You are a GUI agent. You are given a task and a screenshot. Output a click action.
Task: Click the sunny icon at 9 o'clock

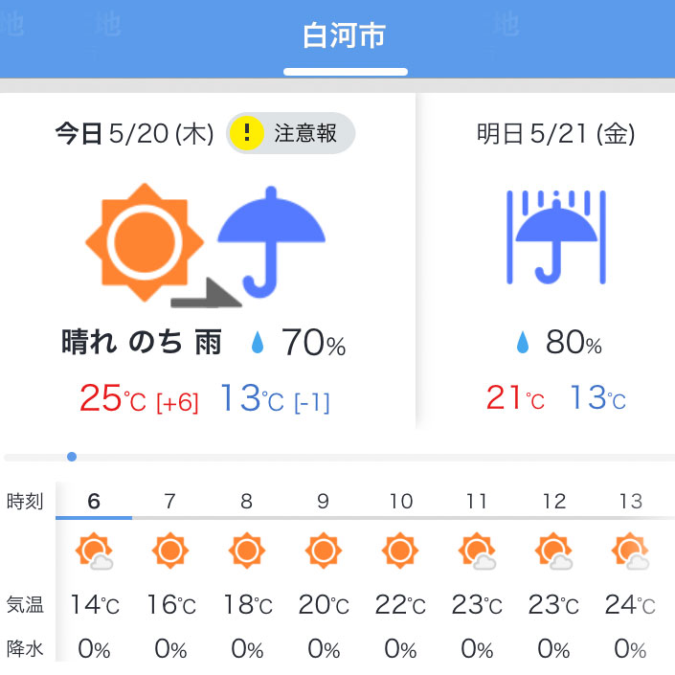point(324,551)
